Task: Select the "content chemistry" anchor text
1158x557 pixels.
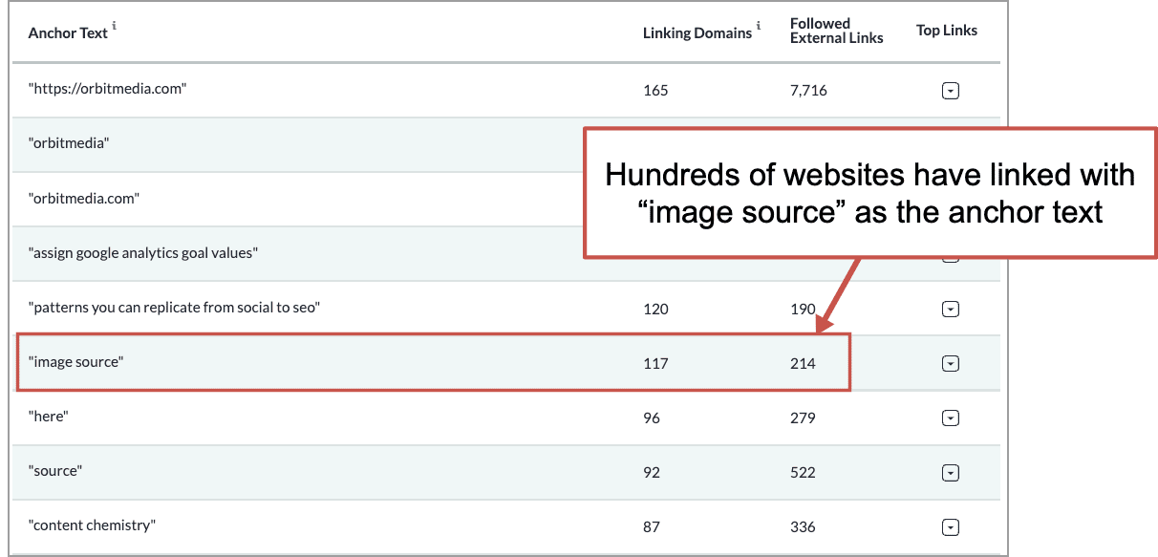Action: point(92,525)
